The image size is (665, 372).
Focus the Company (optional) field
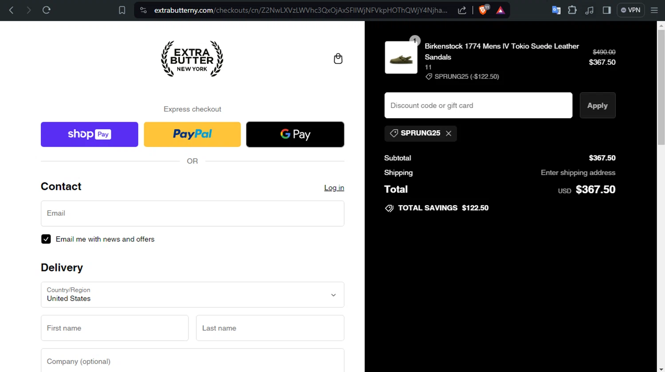tap(192, 360)
